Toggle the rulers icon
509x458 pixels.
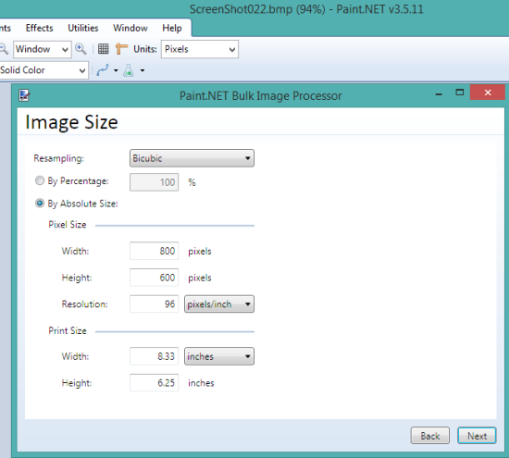pos(121,49)
